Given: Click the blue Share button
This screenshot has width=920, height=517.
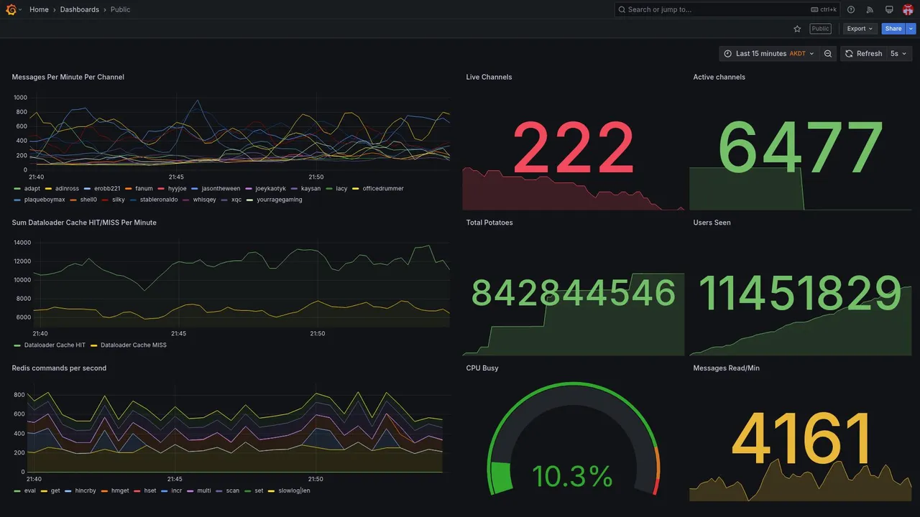Looking at the screenshot, I should click(893, 29).
